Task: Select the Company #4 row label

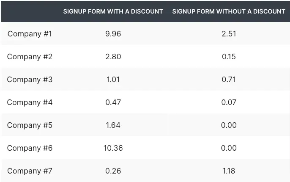Action: pyautogui.click(x=30, y=102)
